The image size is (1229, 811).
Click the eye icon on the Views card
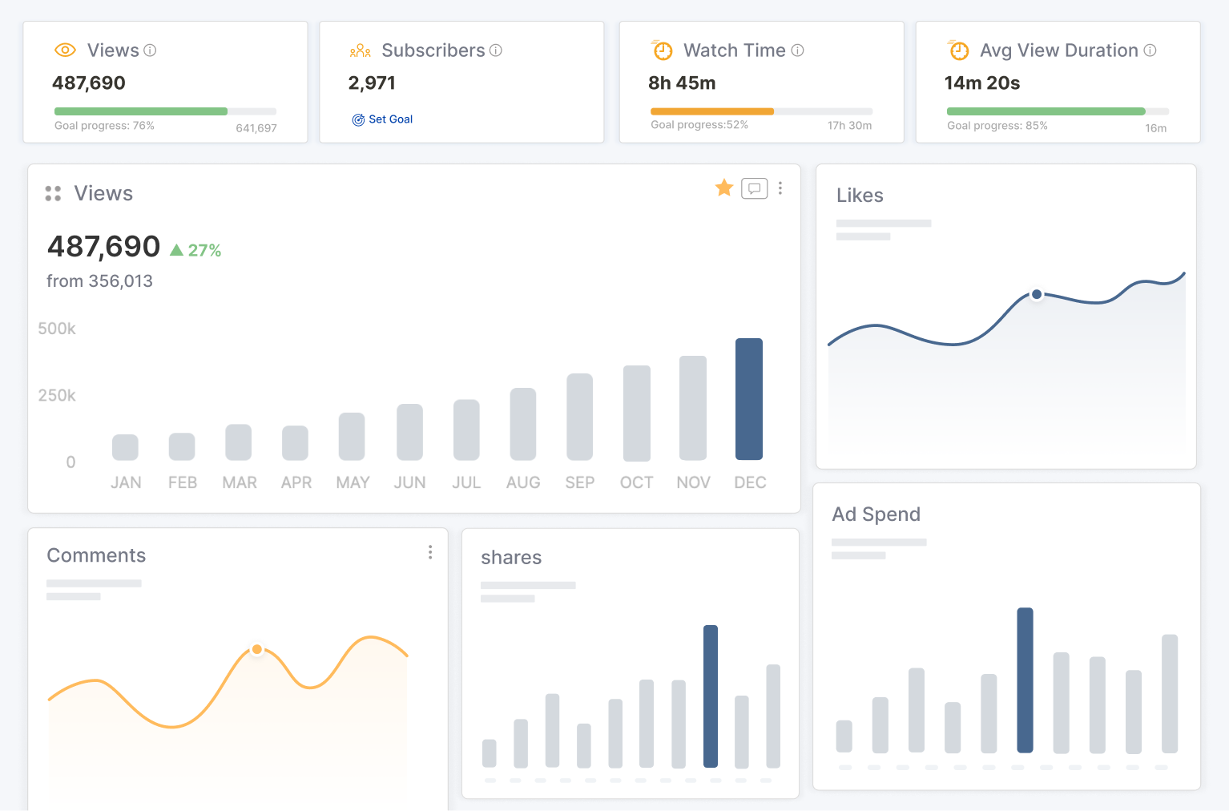pos(65,50)
